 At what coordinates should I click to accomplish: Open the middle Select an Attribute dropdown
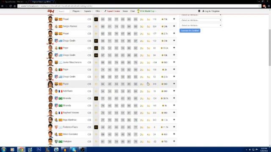click(201, 20)
